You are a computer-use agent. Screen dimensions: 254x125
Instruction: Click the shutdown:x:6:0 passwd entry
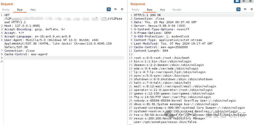[173, 79]
